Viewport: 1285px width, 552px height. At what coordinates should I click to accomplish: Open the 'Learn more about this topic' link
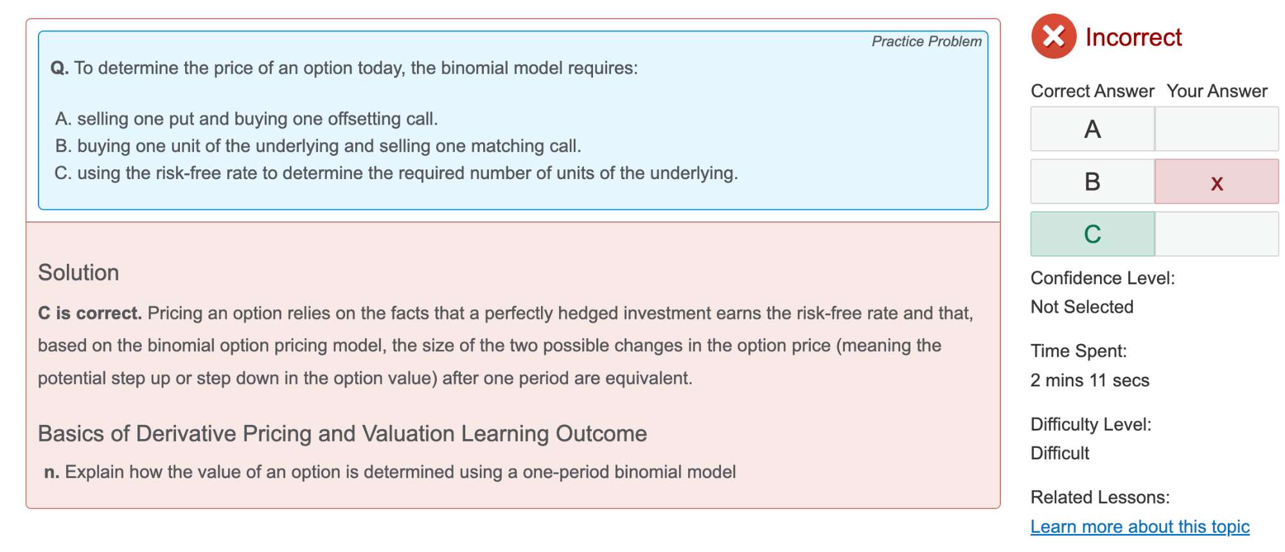1140,526
